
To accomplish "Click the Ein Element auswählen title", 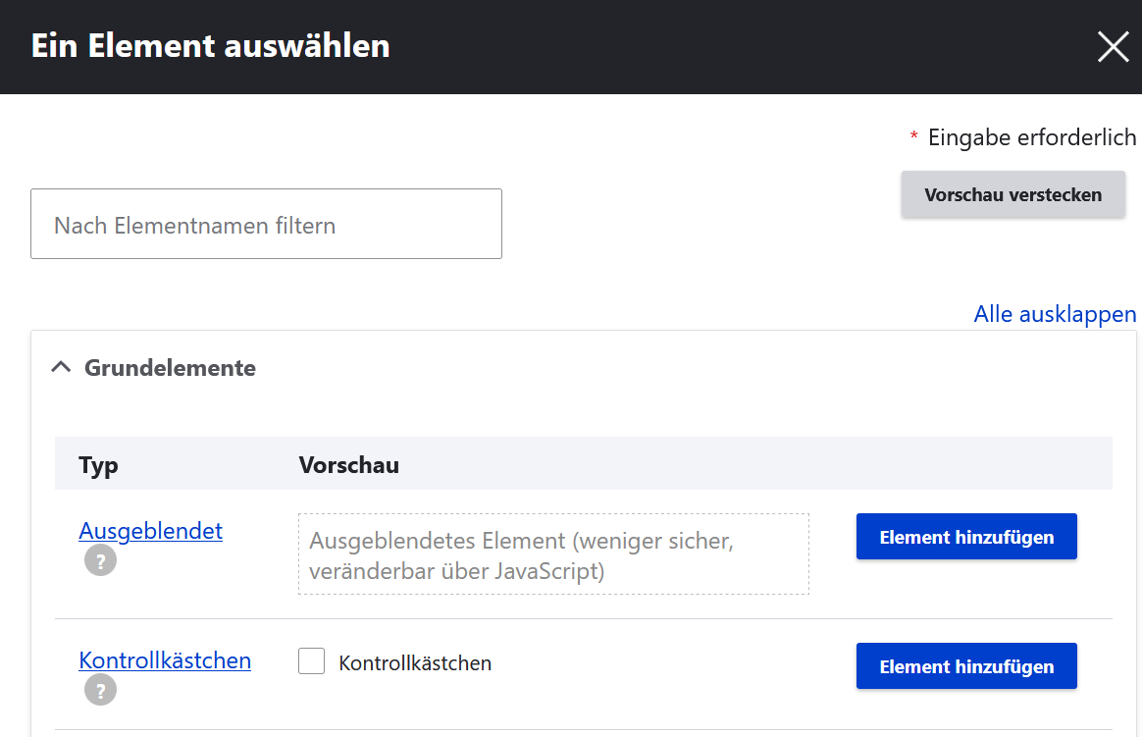I will (x=211, y=46).
